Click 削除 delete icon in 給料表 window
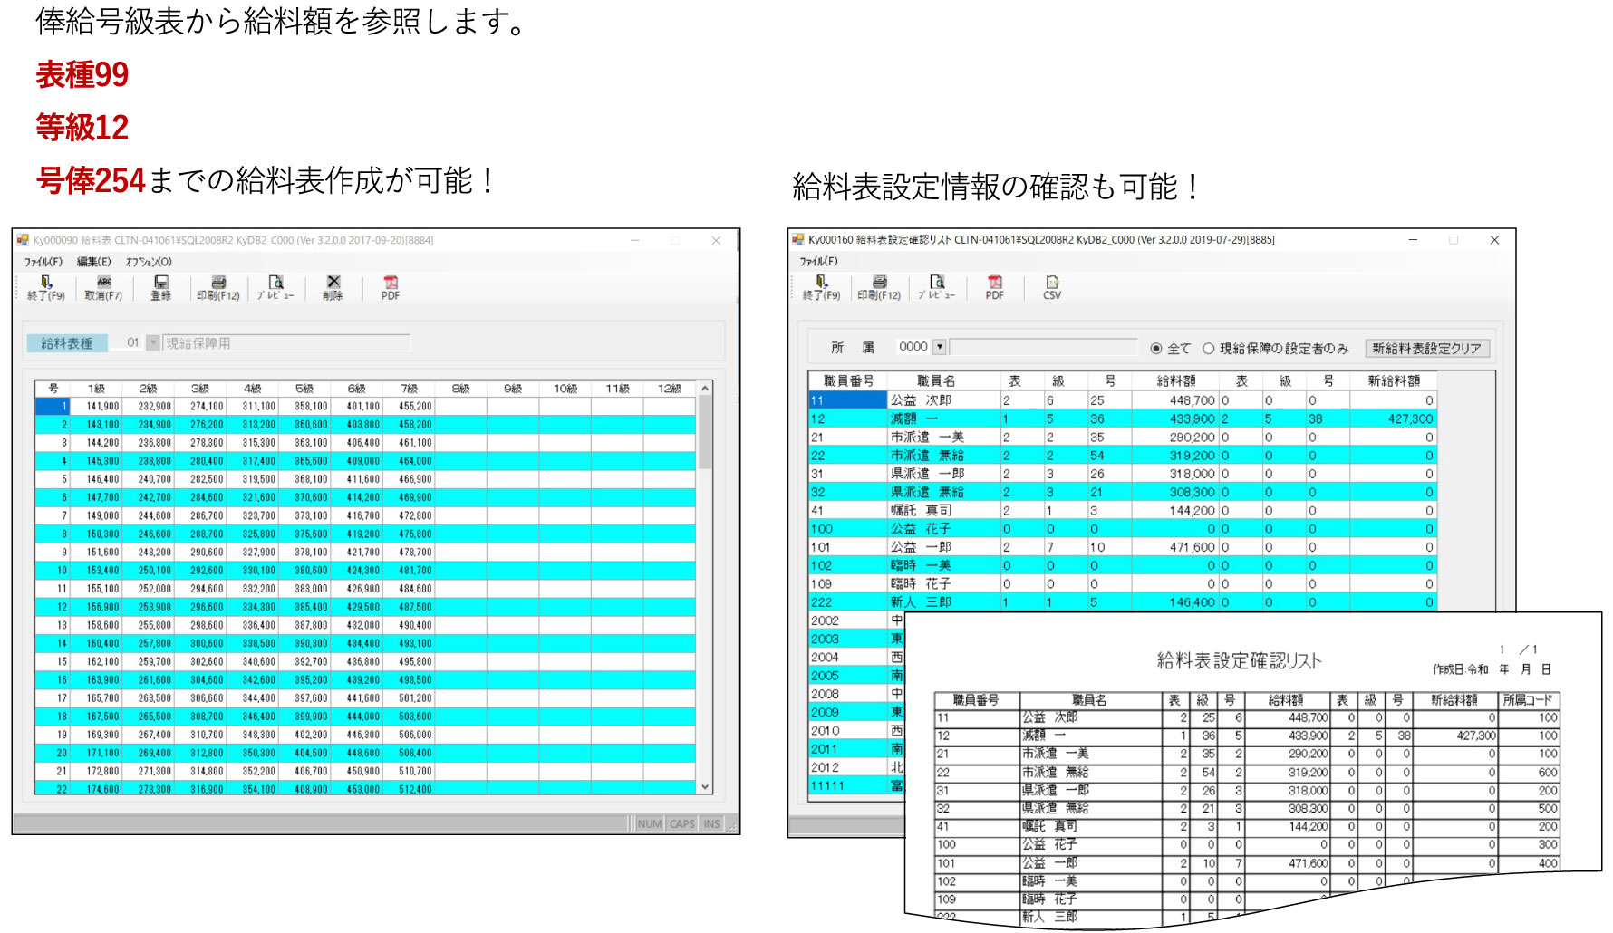This screenshot has height=933, width=1613. [333, 288]
